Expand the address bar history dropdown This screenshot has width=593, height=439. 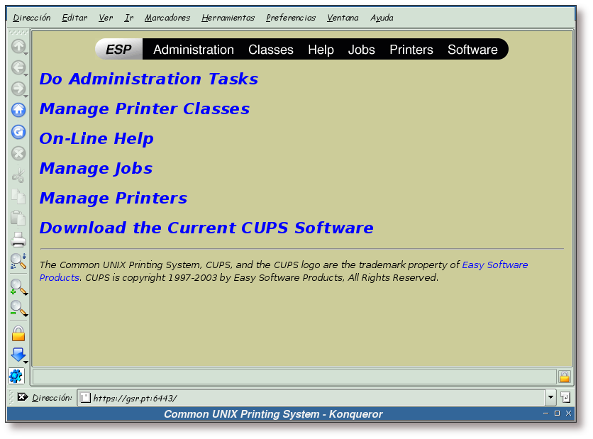coord(550,397)
